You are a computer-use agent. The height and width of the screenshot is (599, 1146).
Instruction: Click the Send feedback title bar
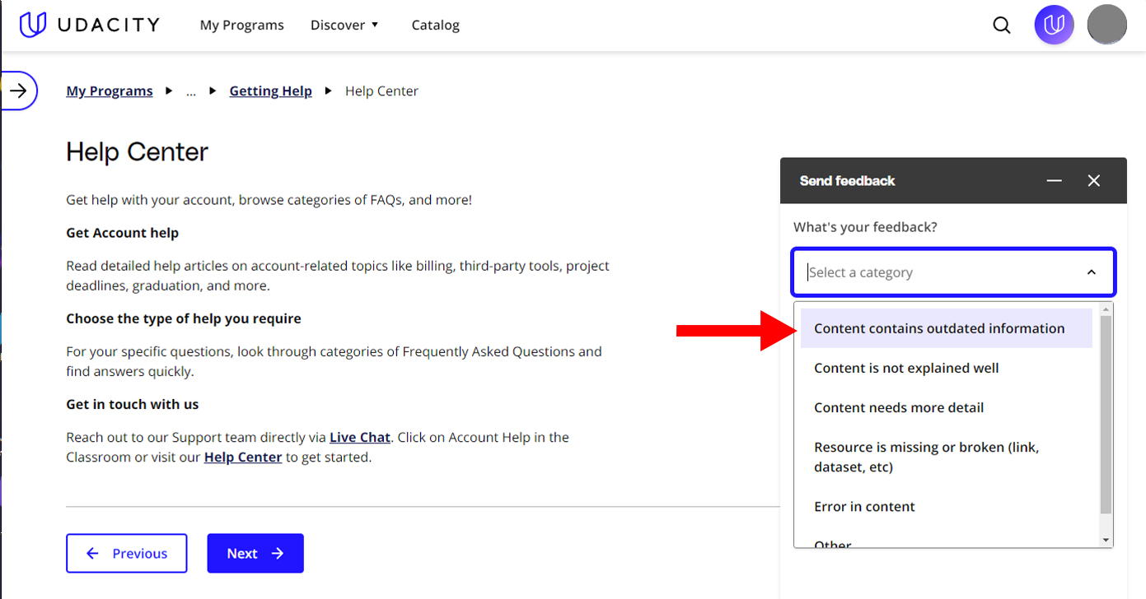[953, 181]
